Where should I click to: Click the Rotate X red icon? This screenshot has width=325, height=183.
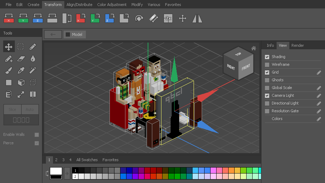81,18
